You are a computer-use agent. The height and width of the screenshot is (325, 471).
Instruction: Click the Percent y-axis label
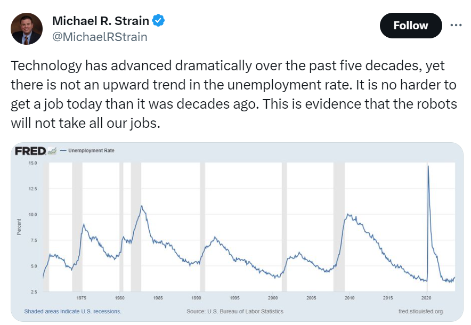(19, 227)
